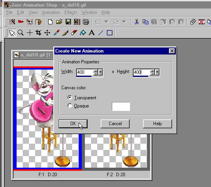The height and width of the screenshot is (187, 211).
Task: Click the Banner Wizard red flag icon
Action: (x=21, y=22)
